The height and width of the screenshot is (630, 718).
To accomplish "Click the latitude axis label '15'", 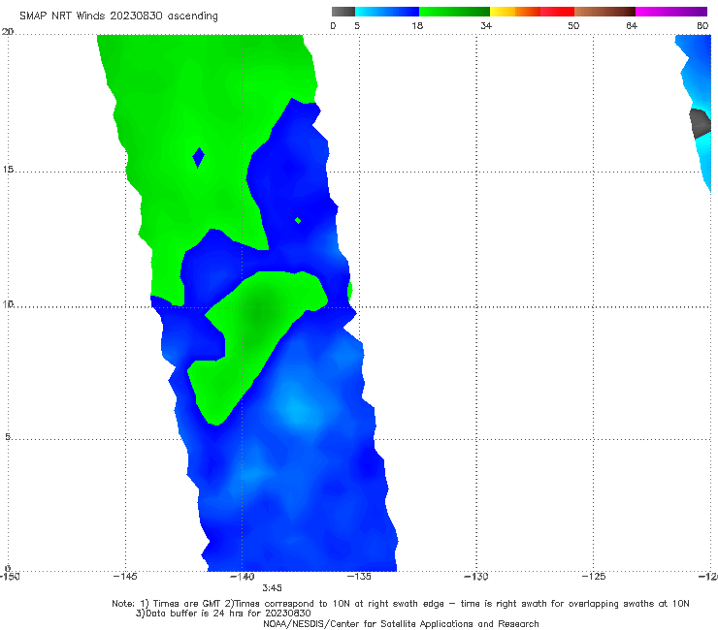I will [8, 170].
